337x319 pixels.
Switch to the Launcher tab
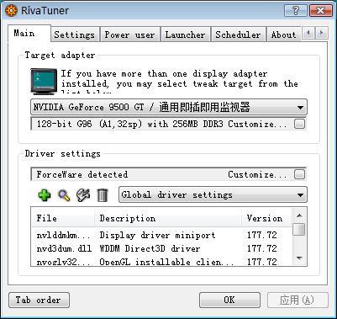click(185, 35)
